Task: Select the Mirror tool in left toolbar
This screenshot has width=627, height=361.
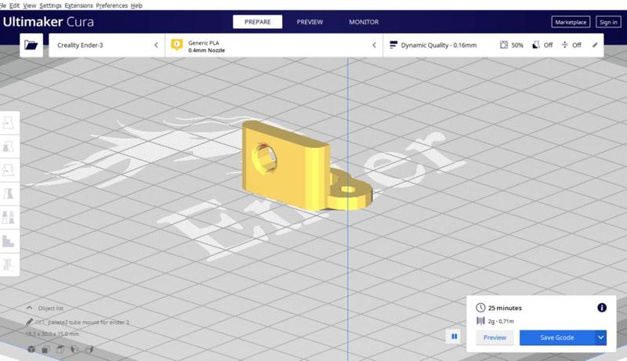Action: [x=9, y=193]
